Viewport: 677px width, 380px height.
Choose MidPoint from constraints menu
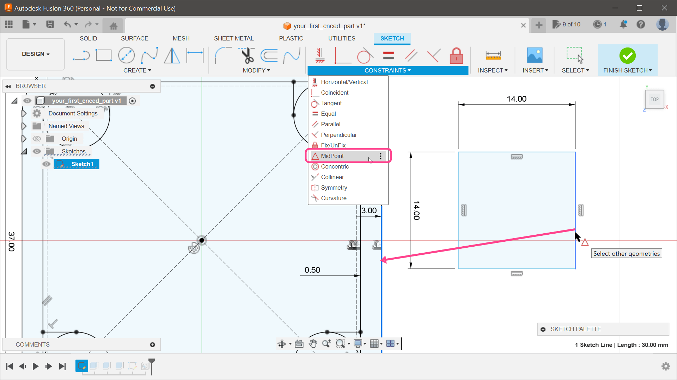[348, 156]
